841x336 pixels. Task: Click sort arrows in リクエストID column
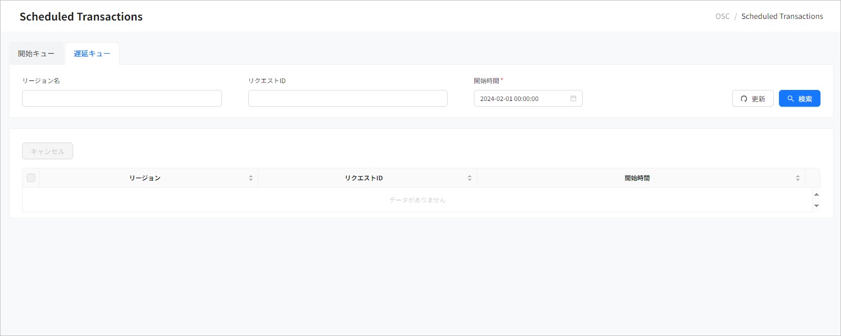point(470,178)
